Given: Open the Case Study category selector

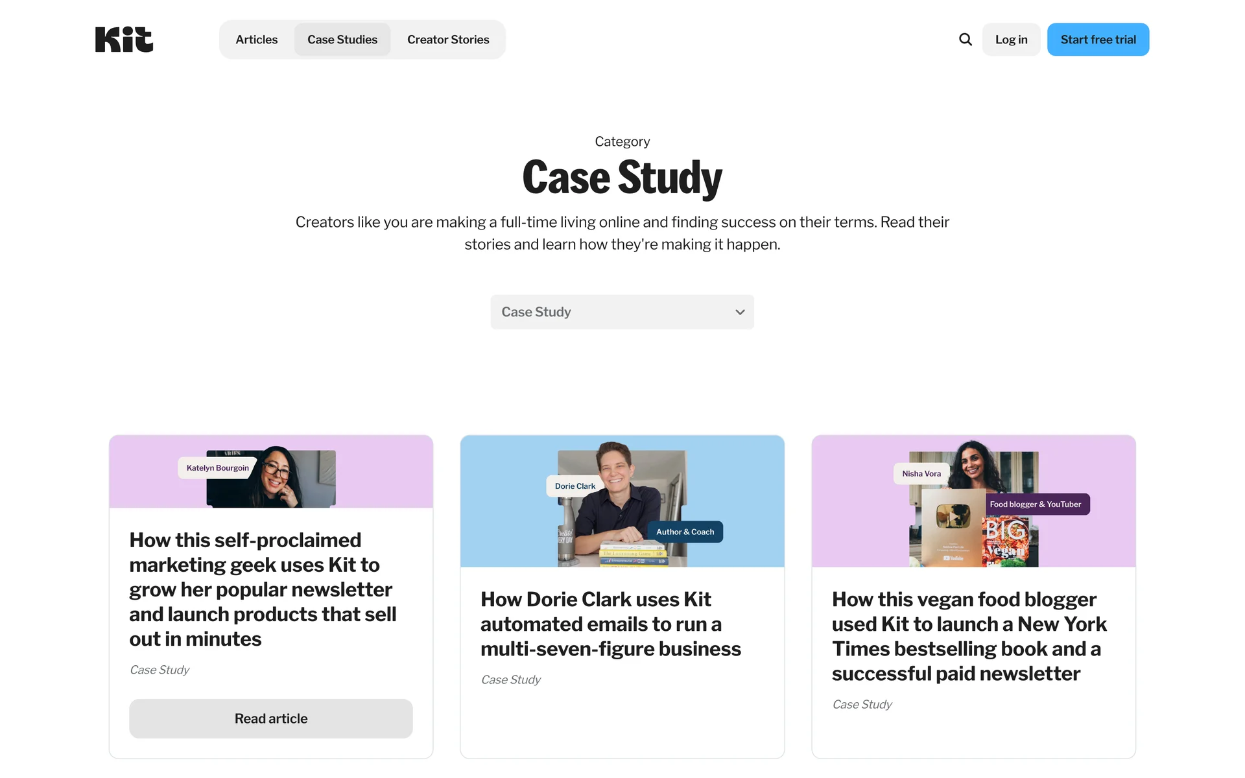Looking at the screenshot, I should [622, 312].
